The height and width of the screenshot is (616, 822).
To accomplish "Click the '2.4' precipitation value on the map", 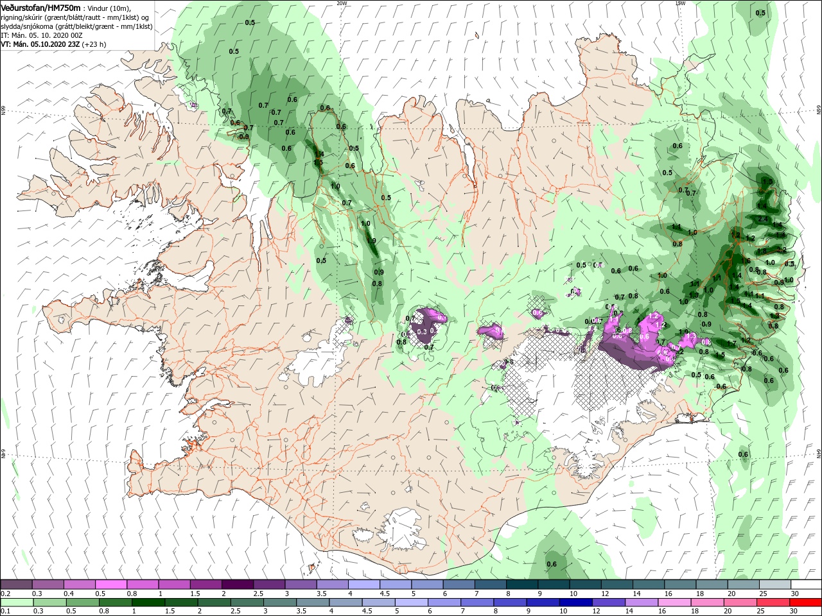I will [763, 219].
